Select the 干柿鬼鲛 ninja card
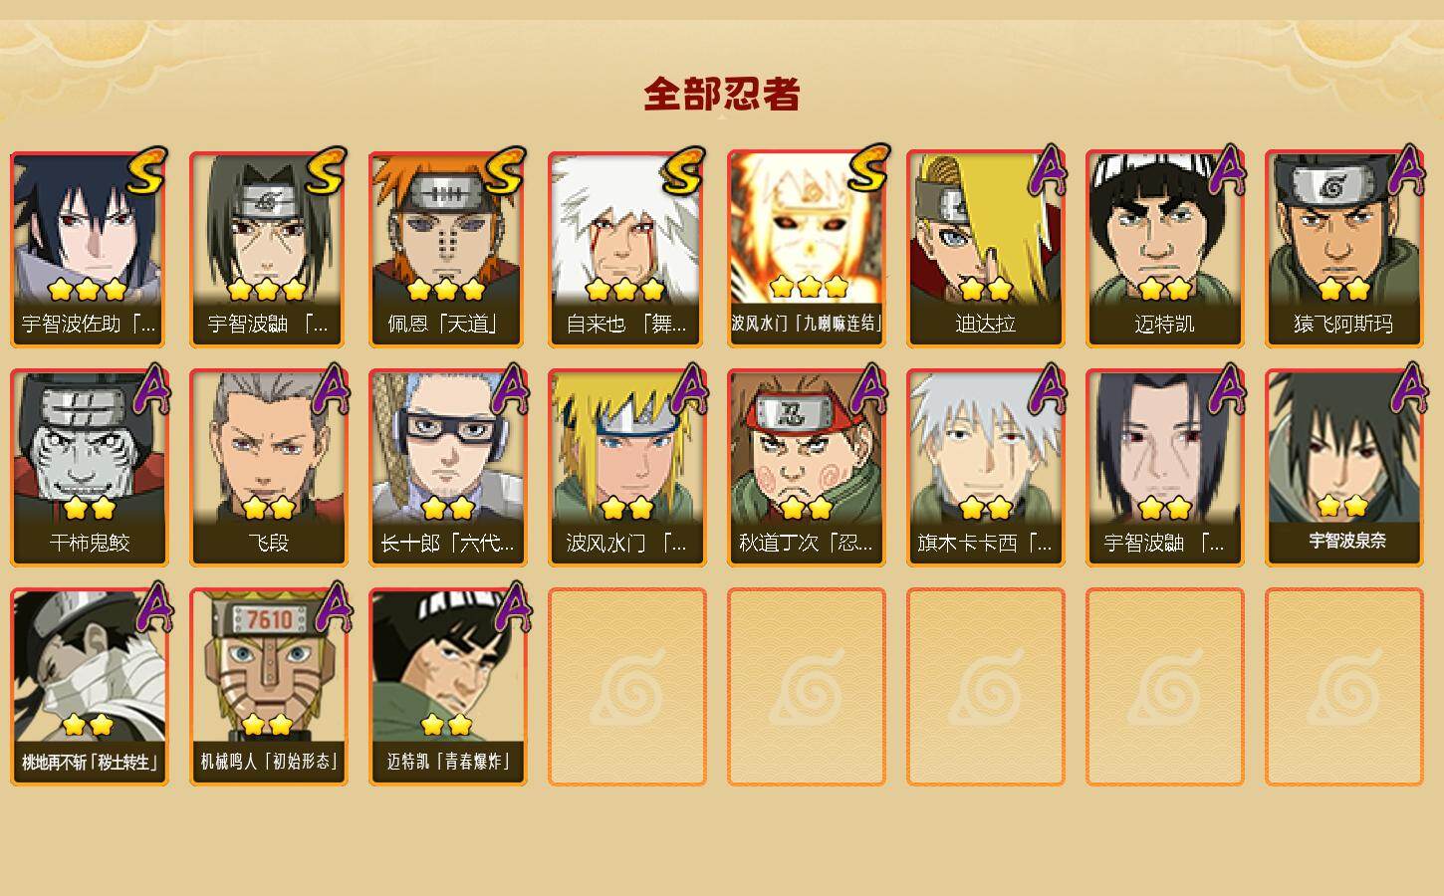Image resolution: width=1444 pixels, height=896 pixels. click(x=90, y=468)
